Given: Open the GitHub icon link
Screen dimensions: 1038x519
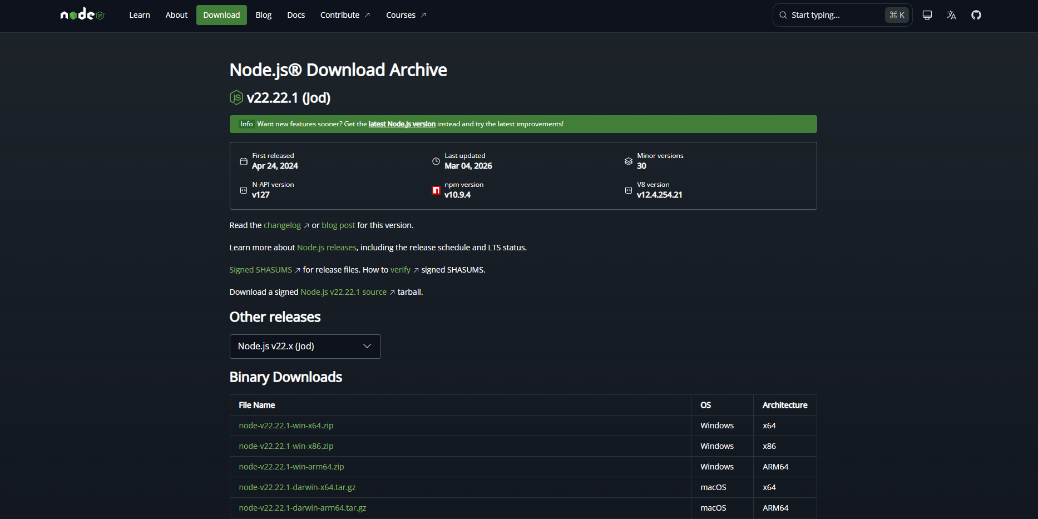Looking at the screenshot, I should [x=976, y=15].
